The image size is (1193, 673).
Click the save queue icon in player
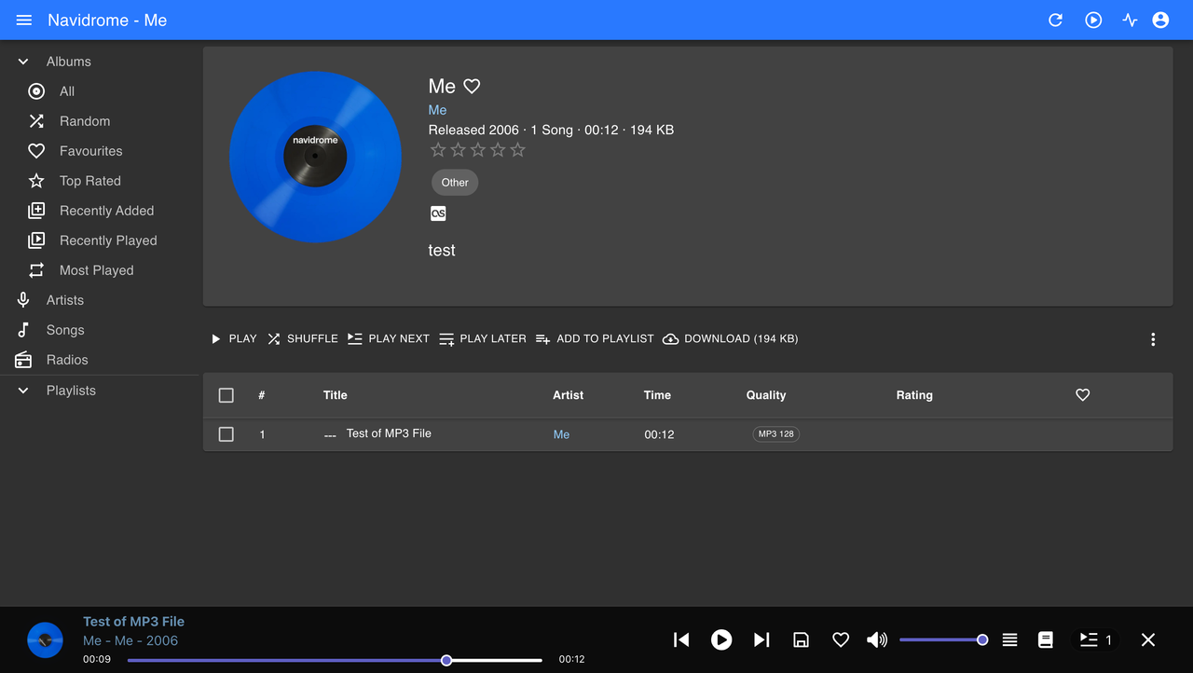click(x=801, y=639)
